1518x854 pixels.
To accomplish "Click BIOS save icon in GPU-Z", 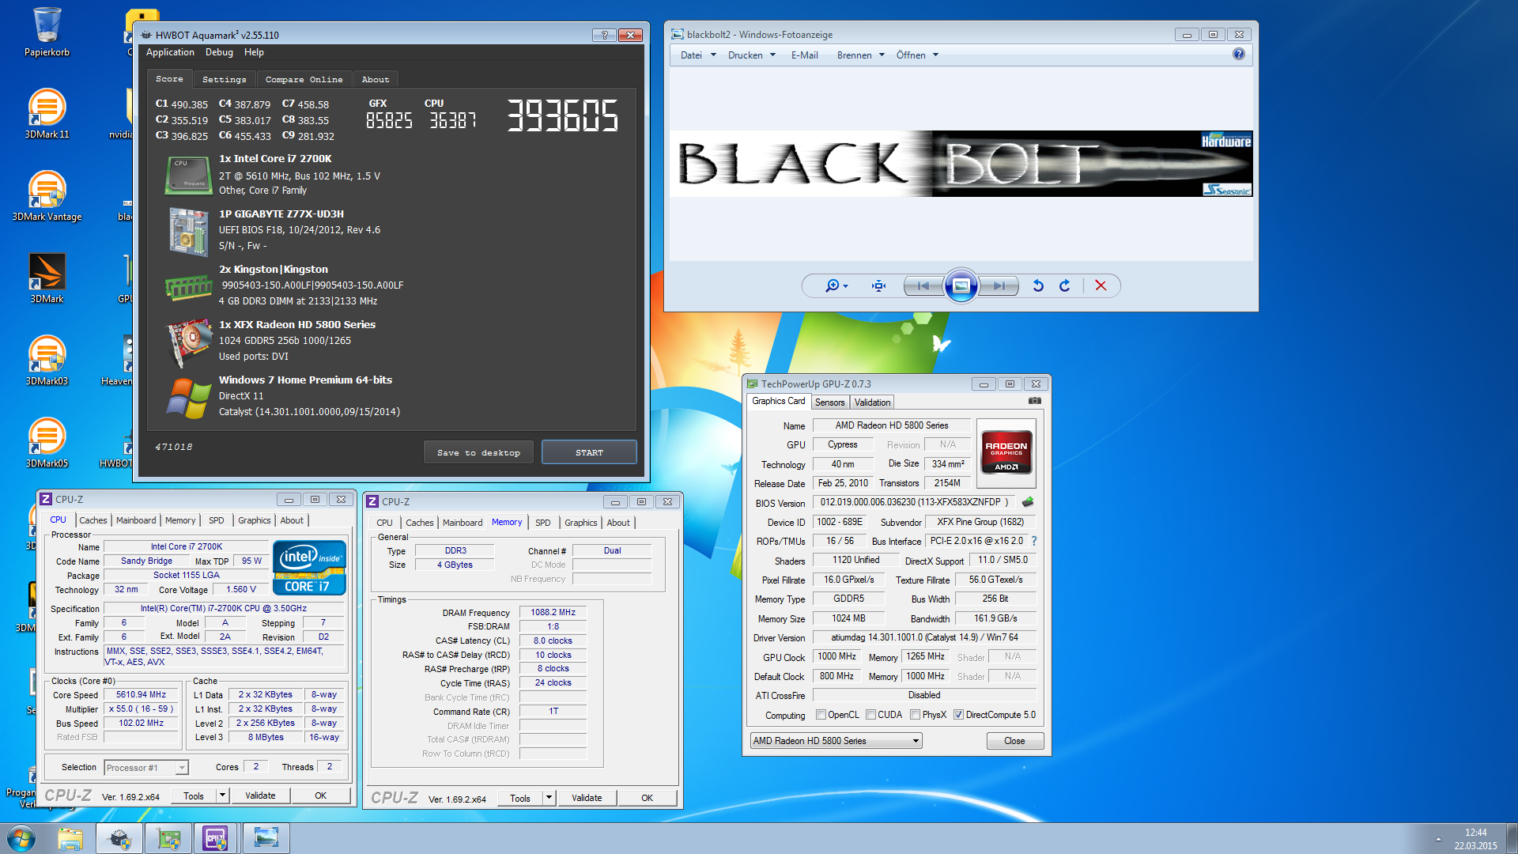I will [x=1028, y=501].
